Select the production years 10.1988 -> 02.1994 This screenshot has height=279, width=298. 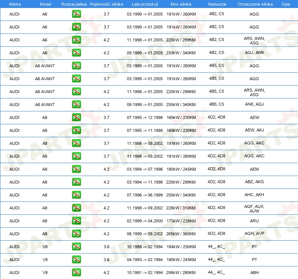[x=145, y=247]
